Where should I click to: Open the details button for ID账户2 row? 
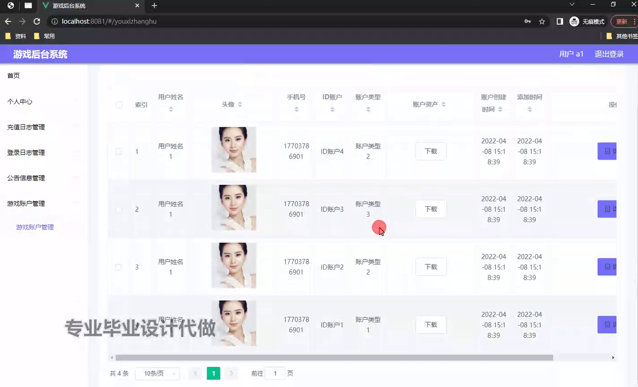click(x=607, y=267)
